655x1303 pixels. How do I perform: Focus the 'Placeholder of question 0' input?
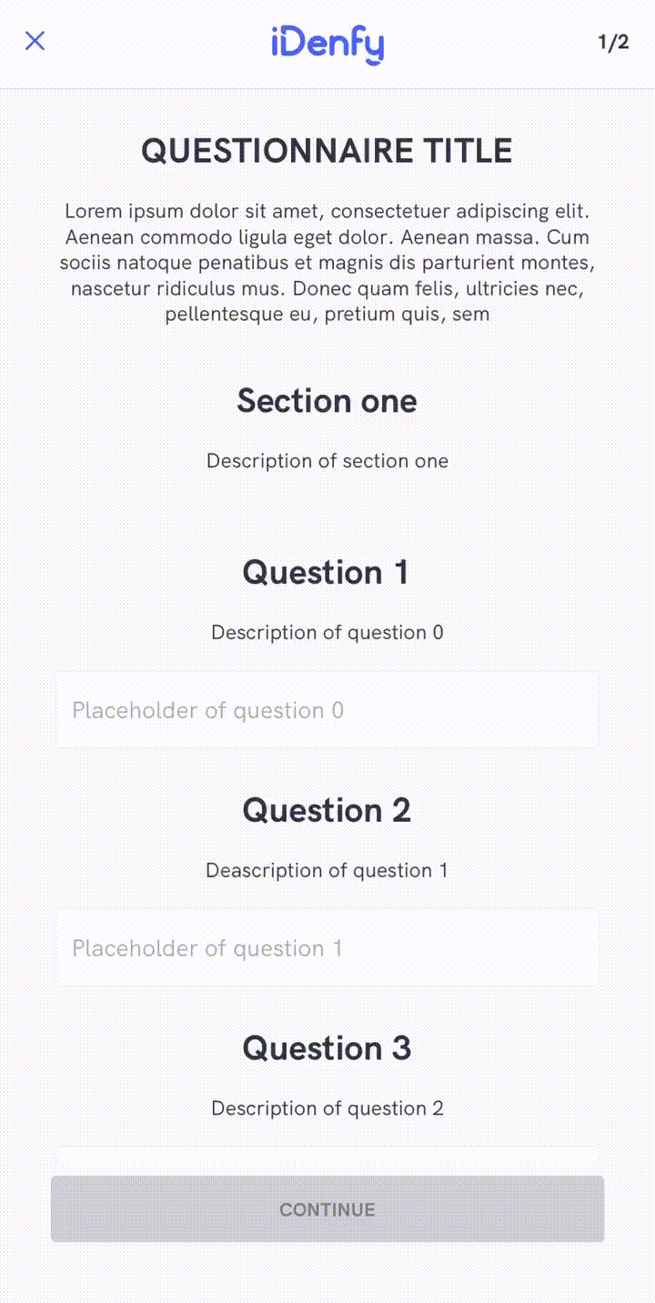[x=327, y=710]
